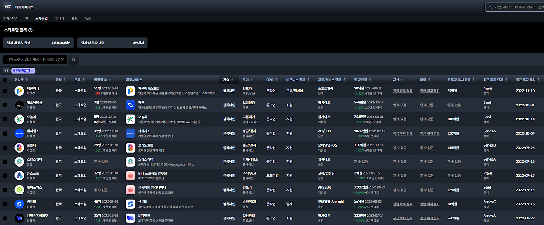Click the VC logo icon
The height and width of the screenshot is (225, 544).
point(8,7)
